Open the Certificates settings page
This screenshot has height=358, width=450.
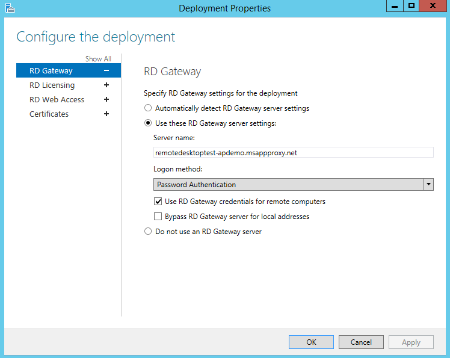click(x=49, y=114)
